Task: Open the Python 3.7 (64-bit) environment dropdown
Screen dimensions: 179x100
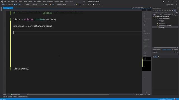Action: pyautogui.click(x=66, y=4)
